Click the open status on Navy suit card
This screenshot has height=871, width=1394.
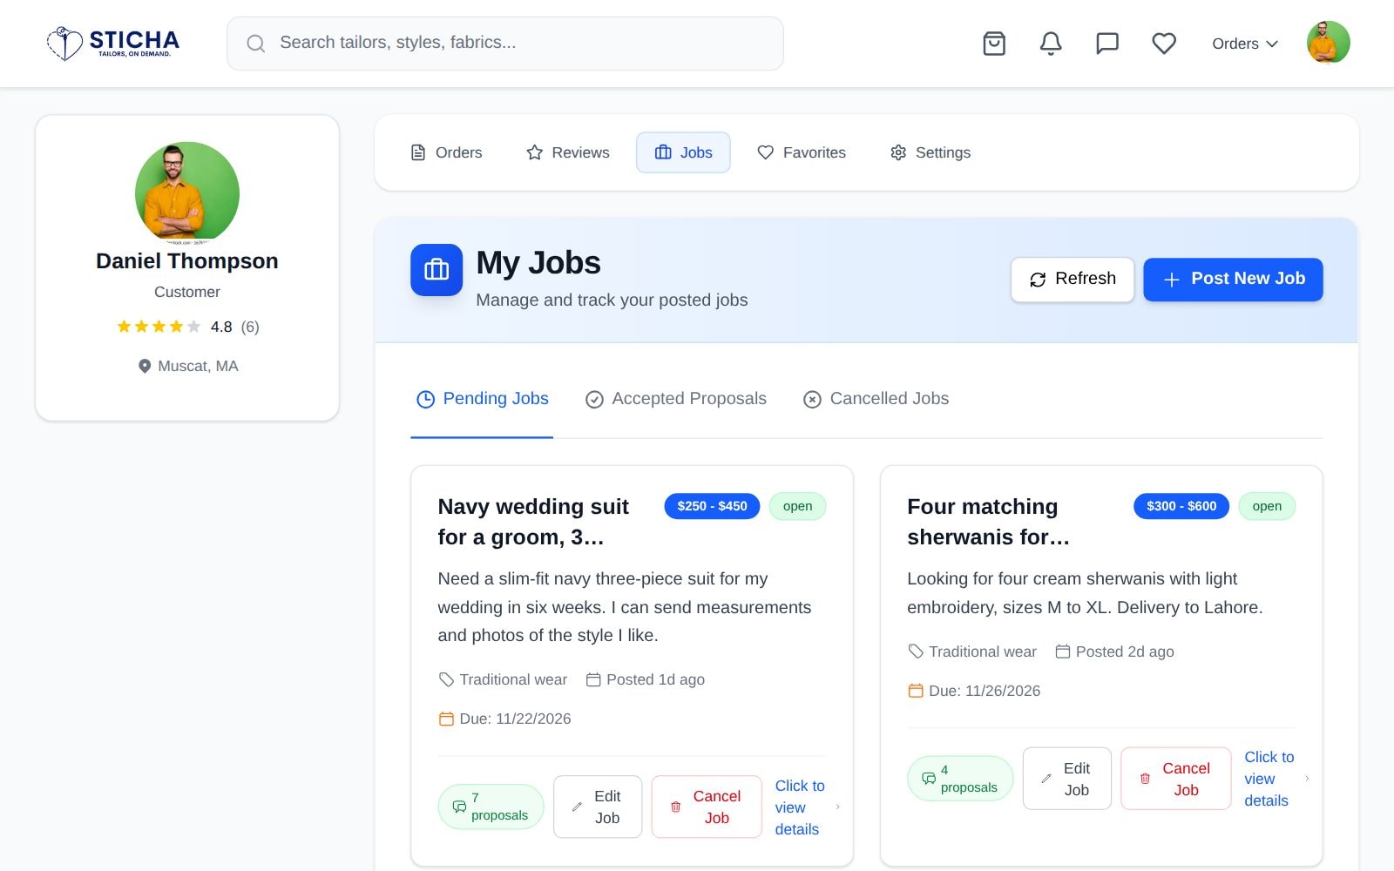797,506
